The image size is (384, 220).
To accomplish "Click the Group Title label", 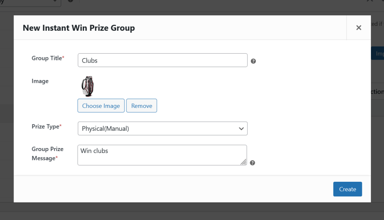I will coord(48,58).
